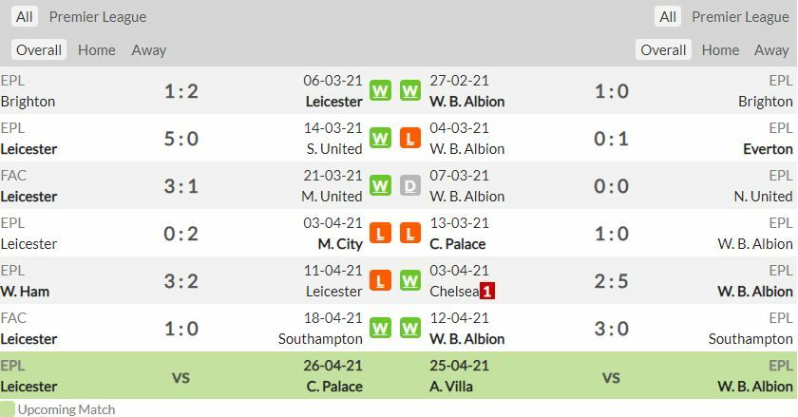This screenshot has width=798, height=417.
Task: Click Leicester's win badge for 06-03-21 match
Action: tap(380, 91)
